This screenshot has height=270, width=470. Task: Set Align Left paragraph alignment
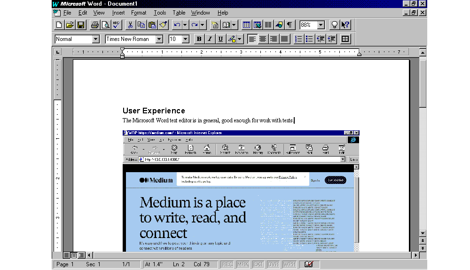coord(252,39)
